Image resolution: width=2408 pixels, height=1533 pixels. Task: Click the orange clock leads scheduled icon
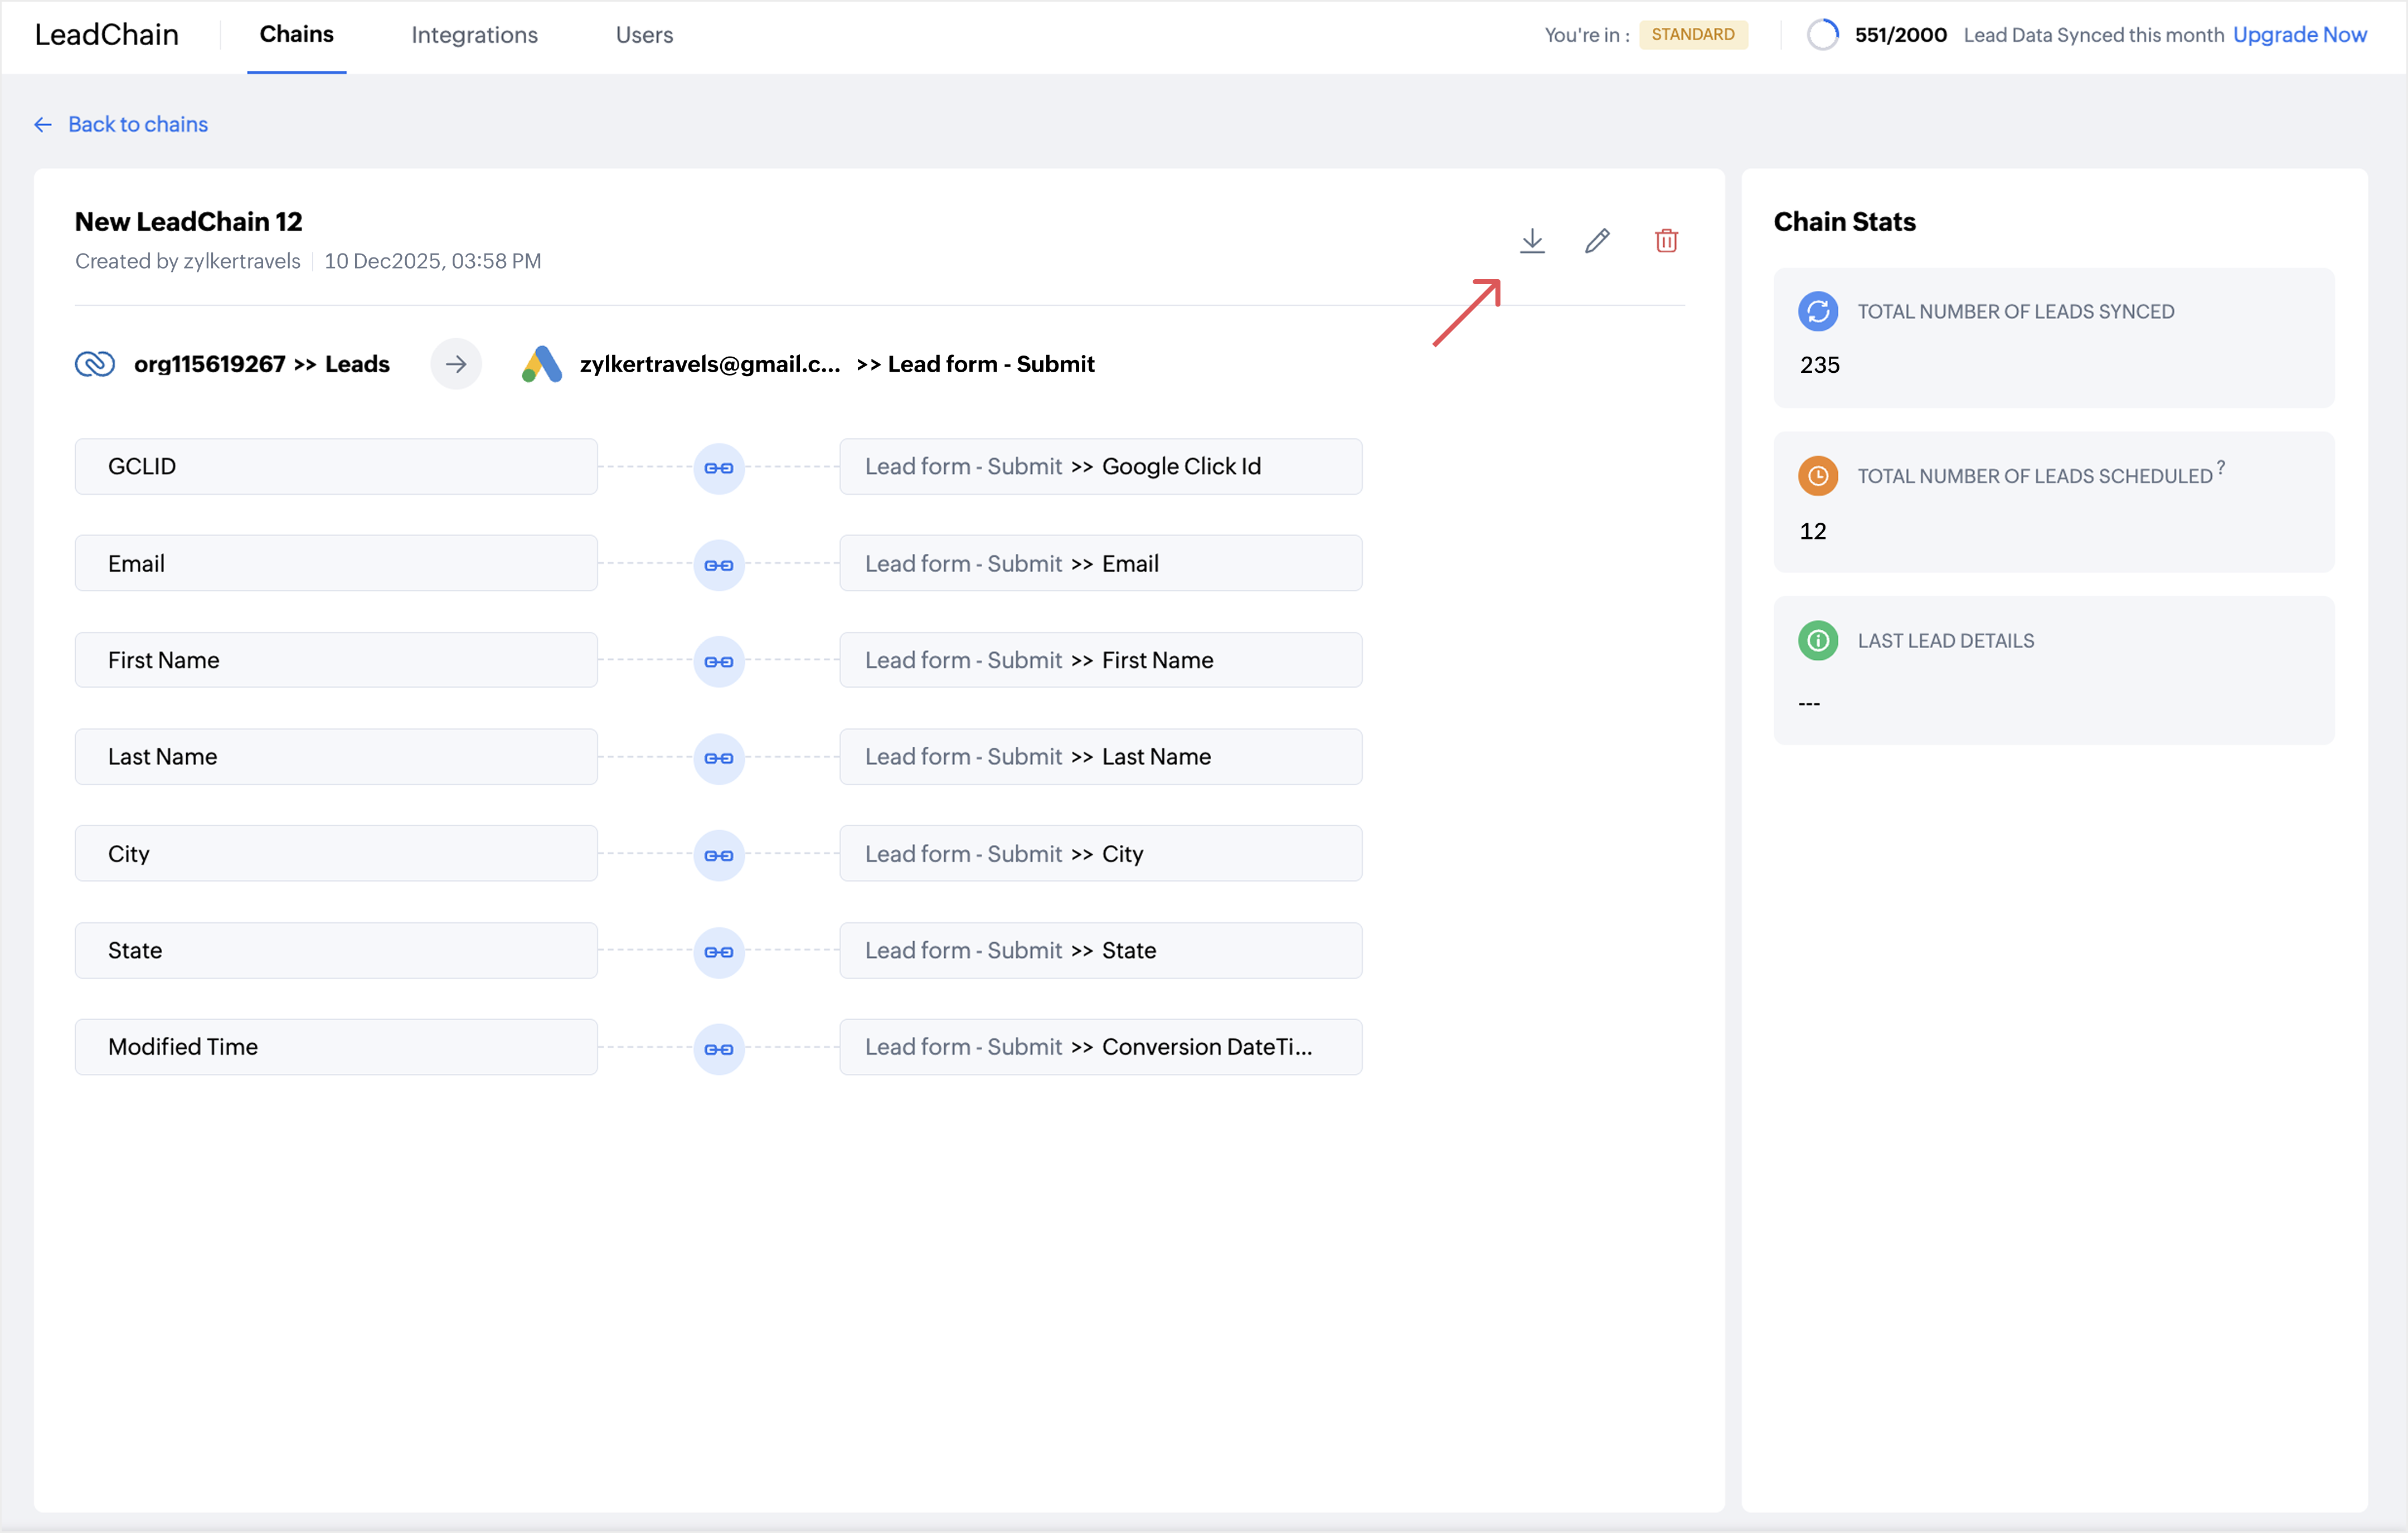coord(1818,476)
